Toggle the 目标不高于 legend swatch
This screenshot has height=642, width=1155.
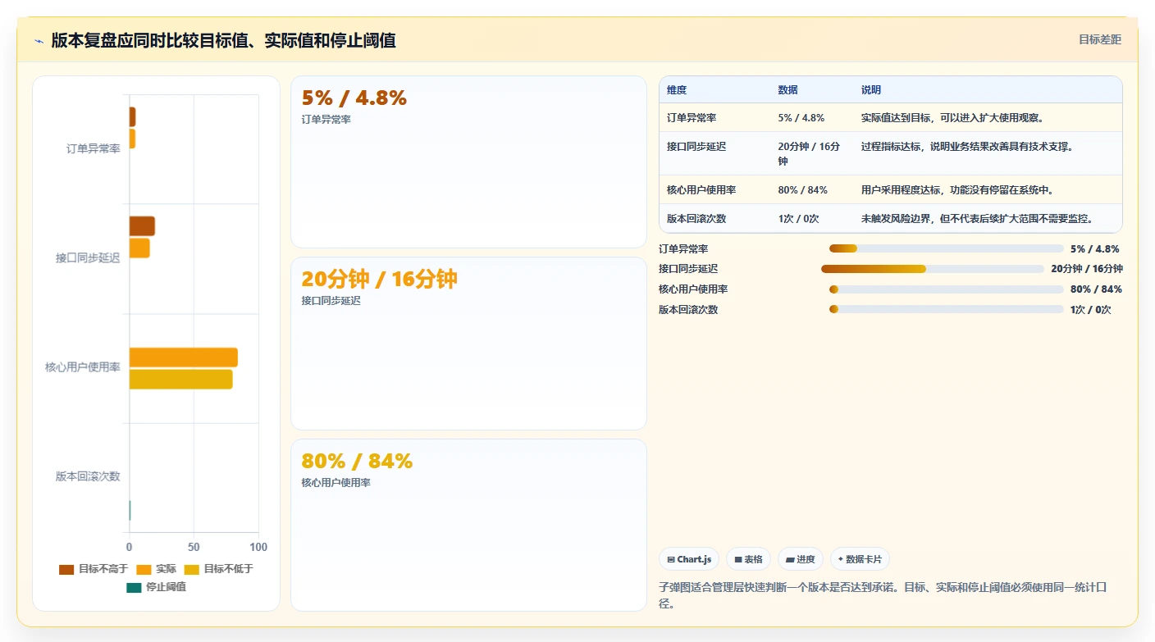tap(66, 569)
